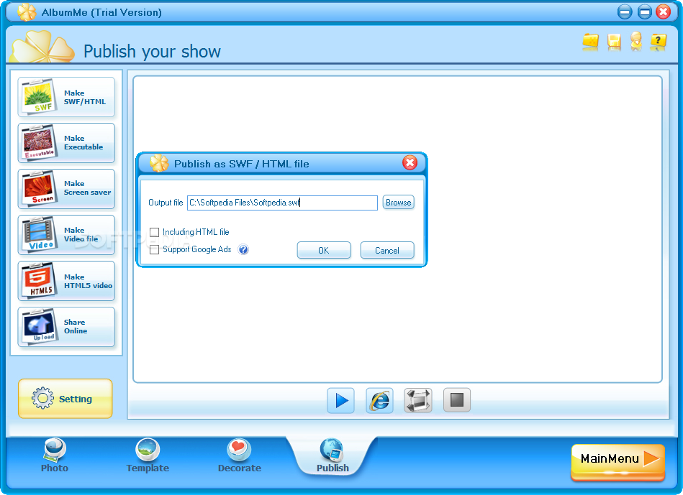The height and width of the screenshot is (495, 683).
Task: Close the Publish as SWF dialog
Action: (x=410, y=162)
